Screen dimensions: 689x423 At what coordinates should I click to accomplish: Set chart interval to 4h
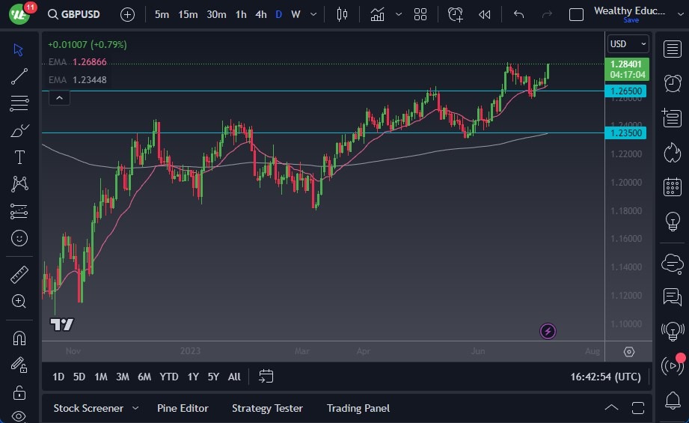click(260, 14)
